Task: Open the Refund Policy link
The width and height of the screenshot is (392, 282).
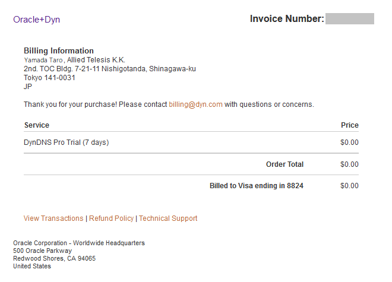Action: (112, 218)
